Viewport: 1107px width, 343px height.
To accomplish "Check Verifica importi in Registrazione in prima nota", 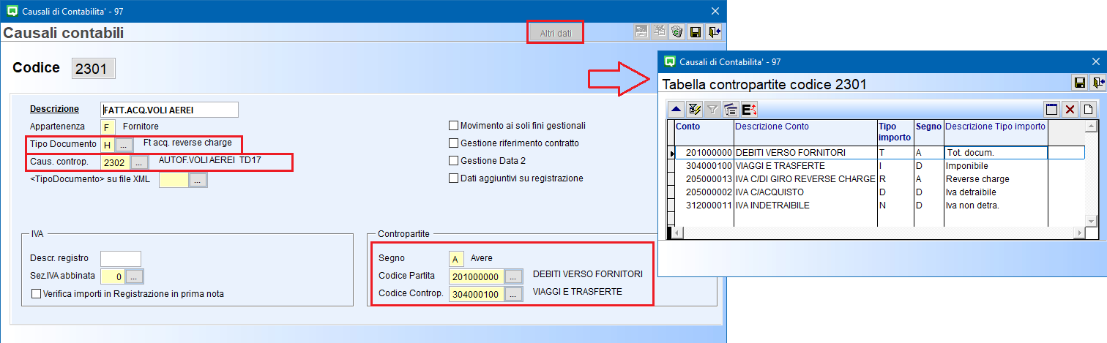I will [x=37, y=294].
